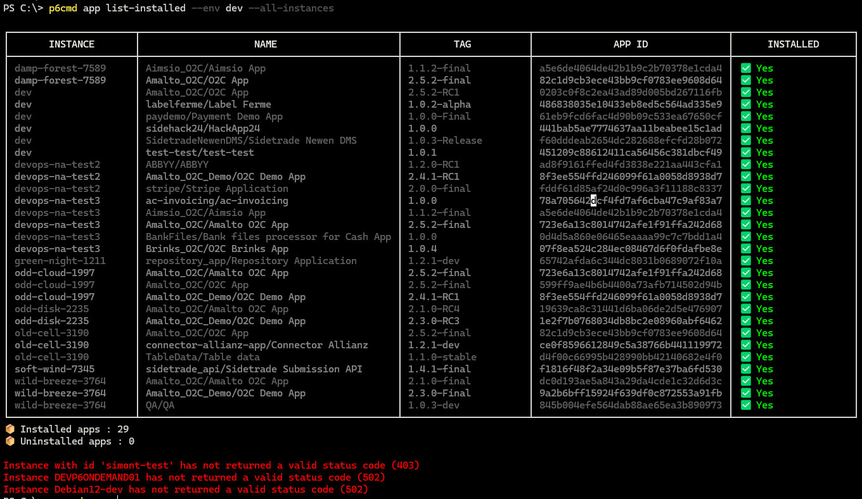This screenshot has width=862, height=499.
Task: Click the p6cmd command word in the prompt
Action: pos(63,8)
